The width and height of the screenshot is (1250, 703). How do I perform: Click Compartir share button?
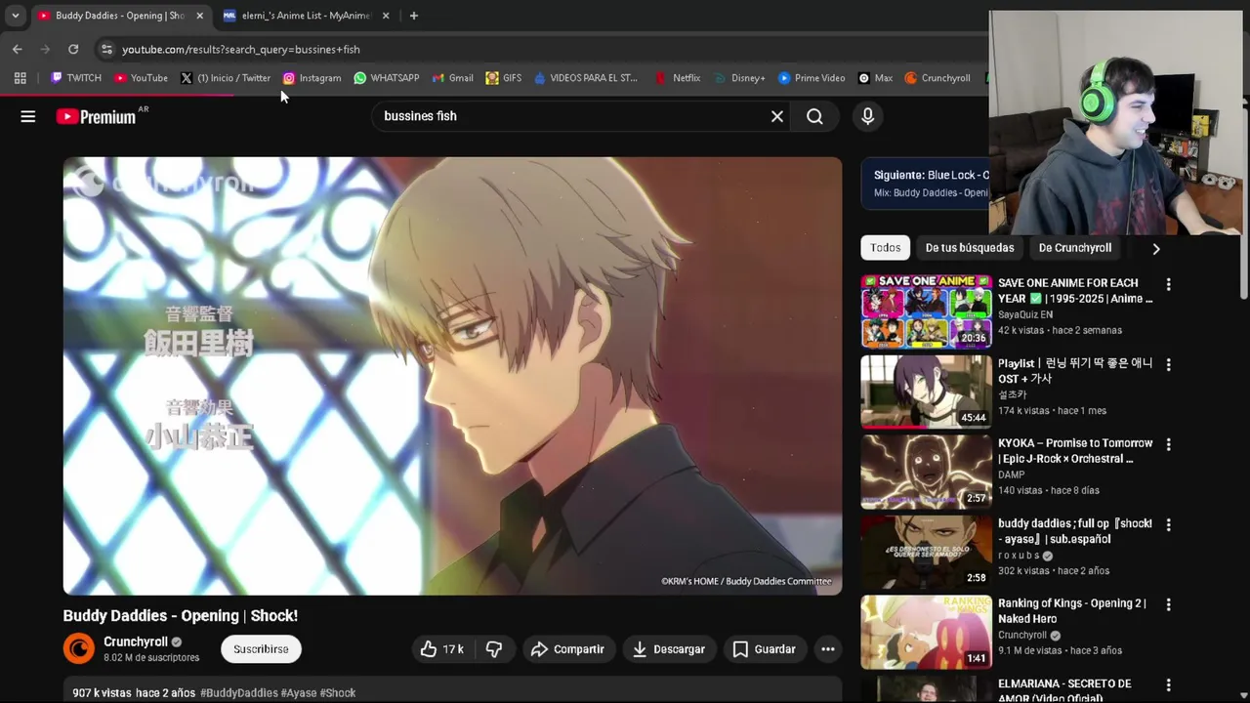pyautogui.click(x=567, y=649)
